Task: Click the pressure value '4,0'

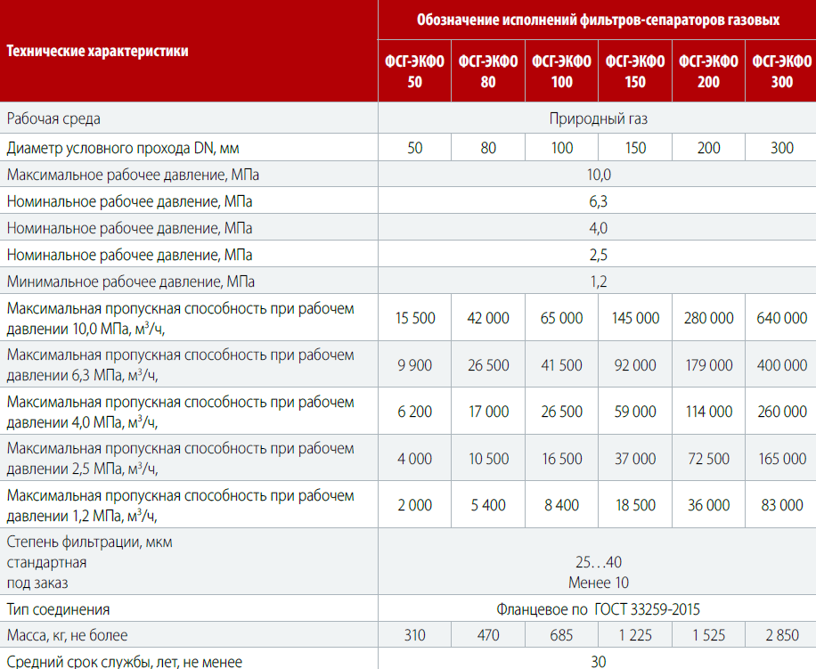Action: pos(599,228)
